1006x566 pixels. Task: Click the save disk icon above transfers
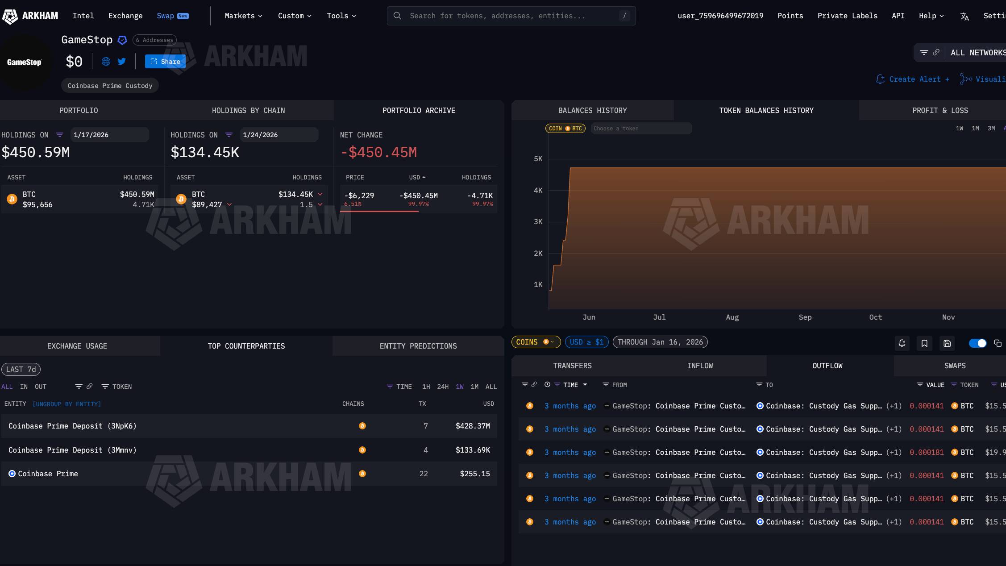pos(947,343)
